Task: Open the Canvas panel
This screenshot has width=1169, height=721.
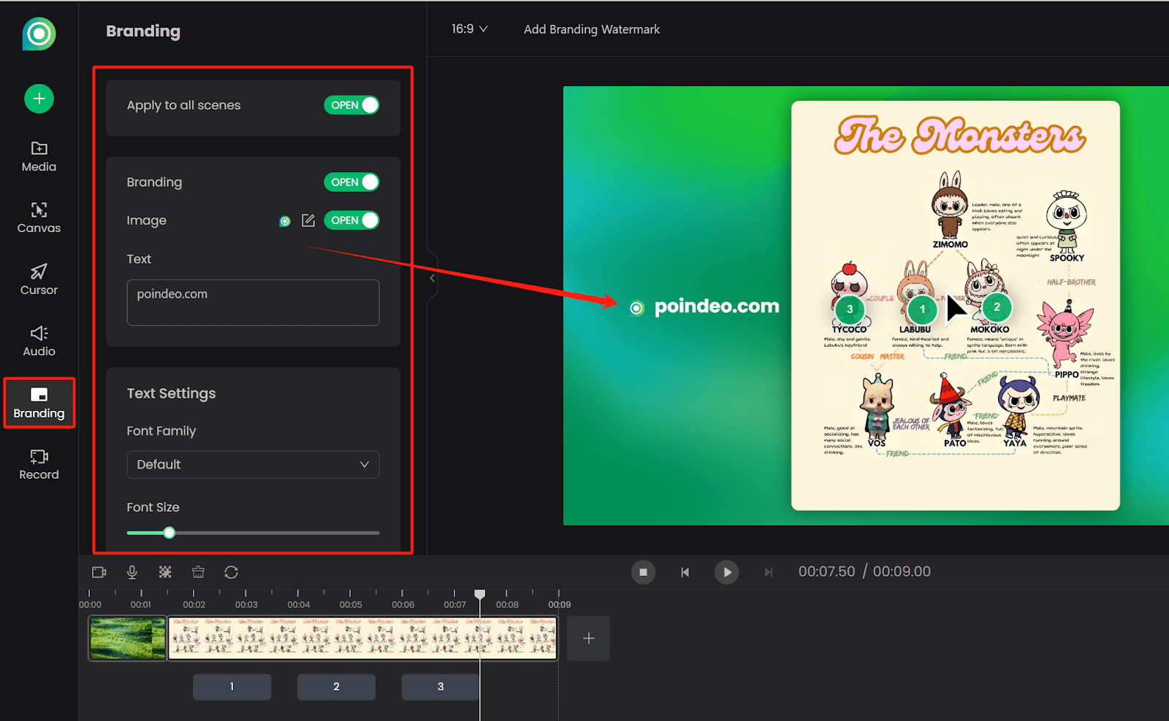Action: pos(39,217)
